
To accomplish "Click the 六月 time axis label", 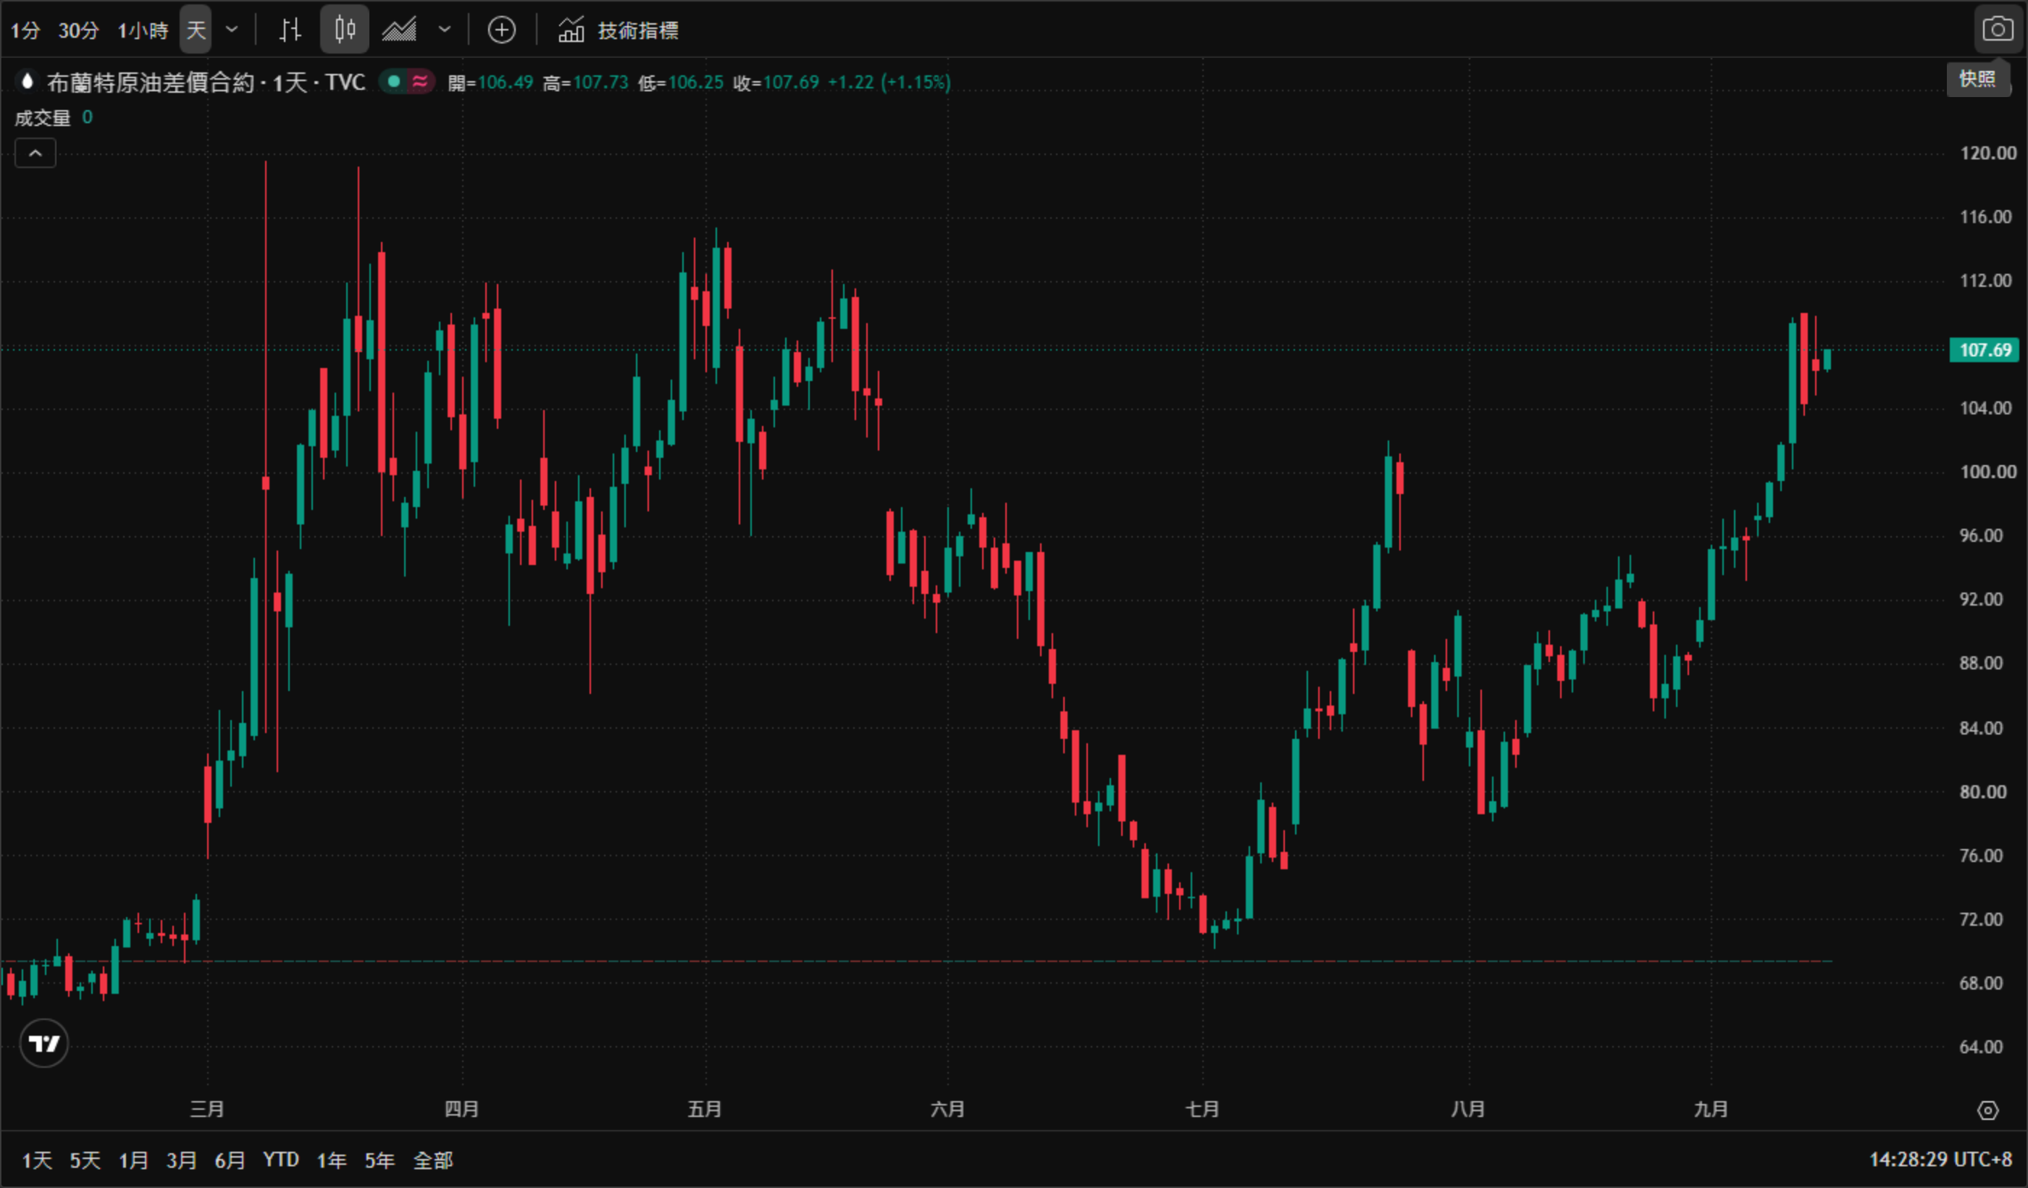I will pos(947,1109).
